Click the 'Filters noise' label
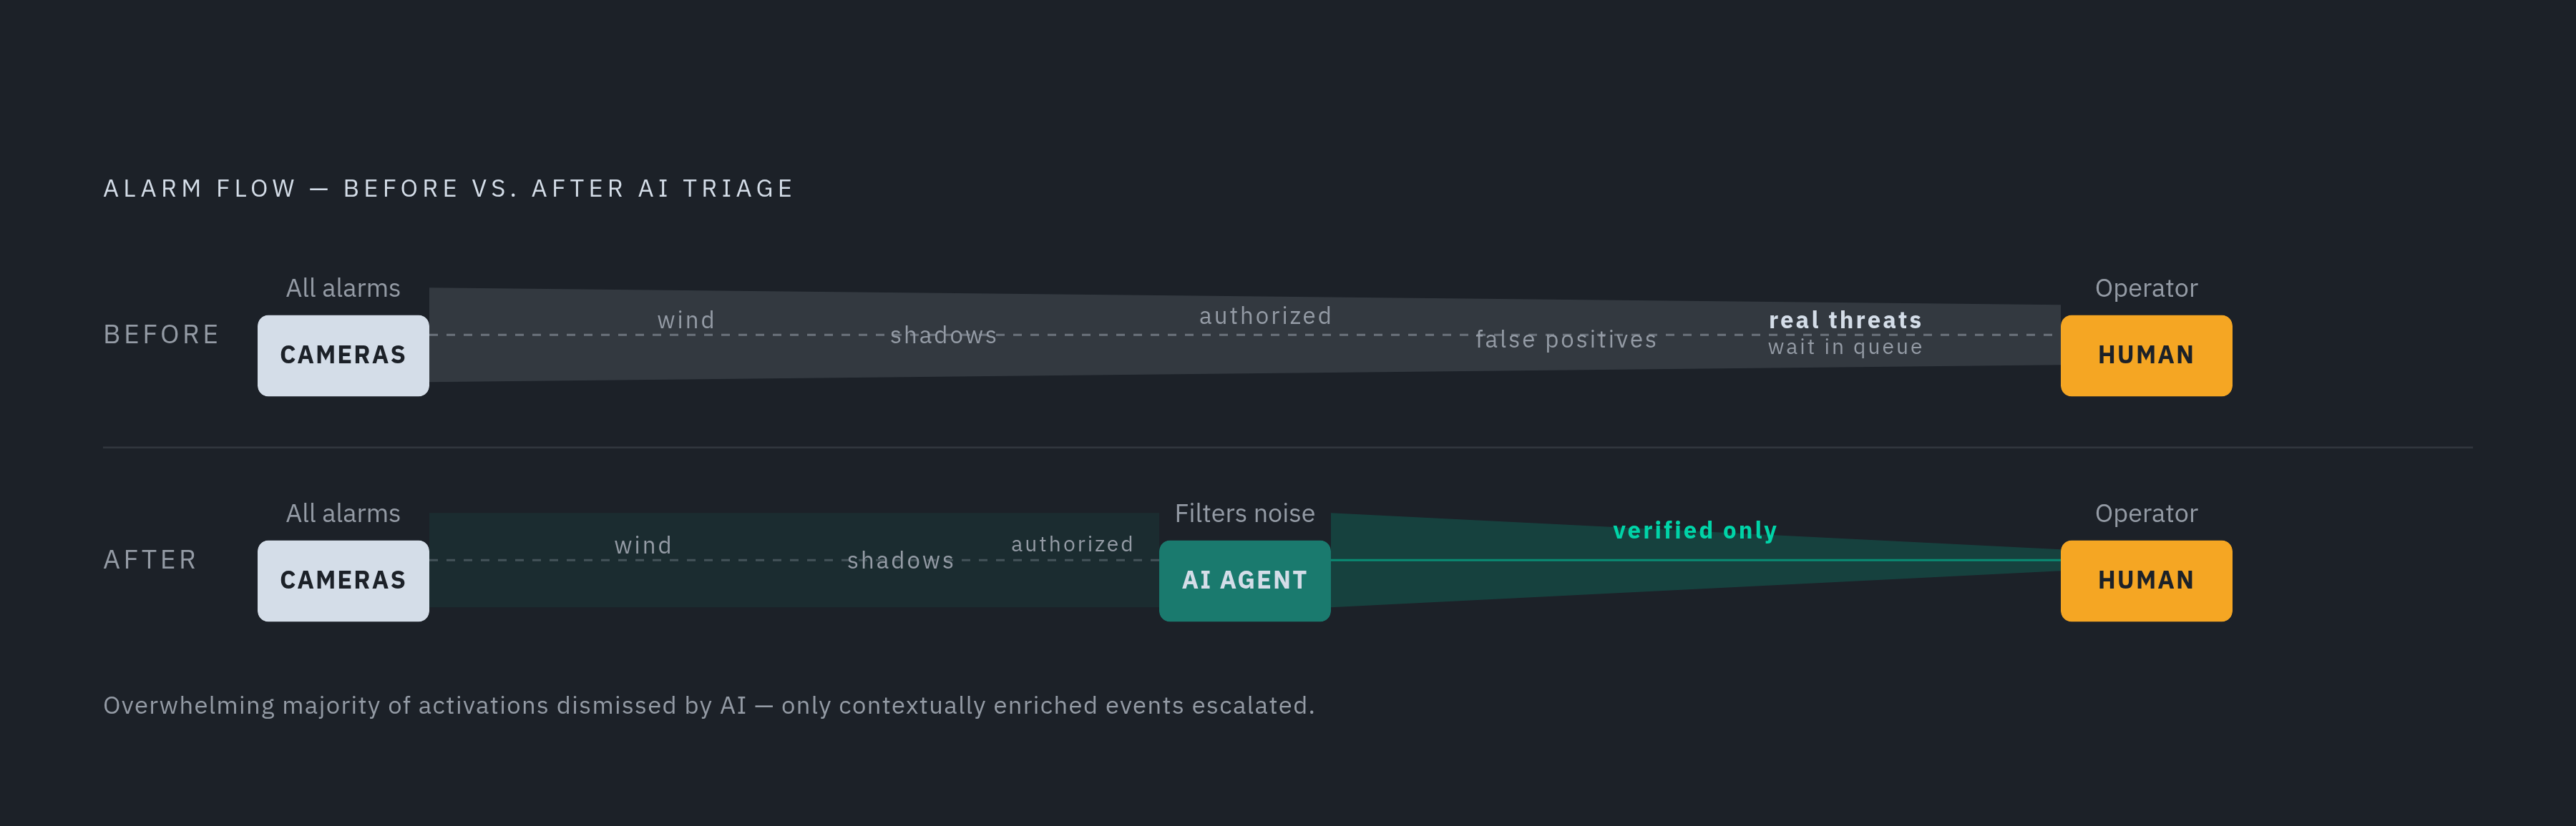The width and height of the screenshot is (2576, 826). point(1244,513)
